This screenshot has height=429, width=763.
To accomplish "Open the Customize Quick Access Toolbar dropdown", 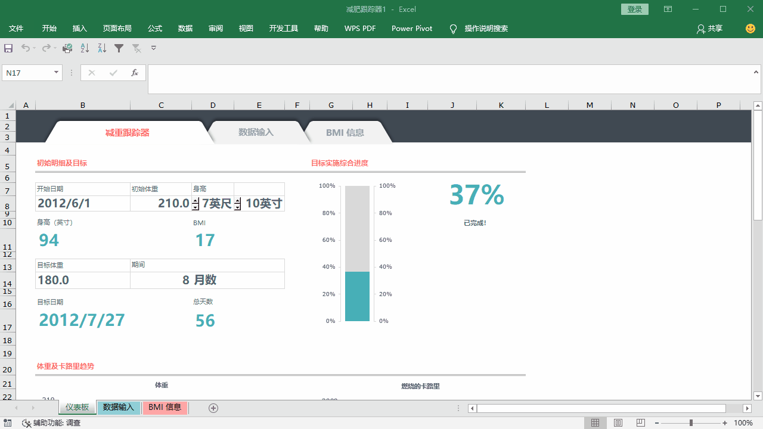I will tap(154, 48).
